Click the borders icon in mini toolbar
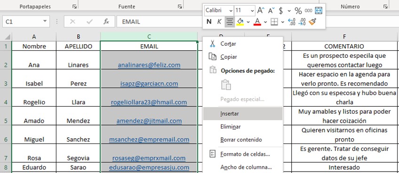This screenshot has height=173, width=399. (274, 22)
